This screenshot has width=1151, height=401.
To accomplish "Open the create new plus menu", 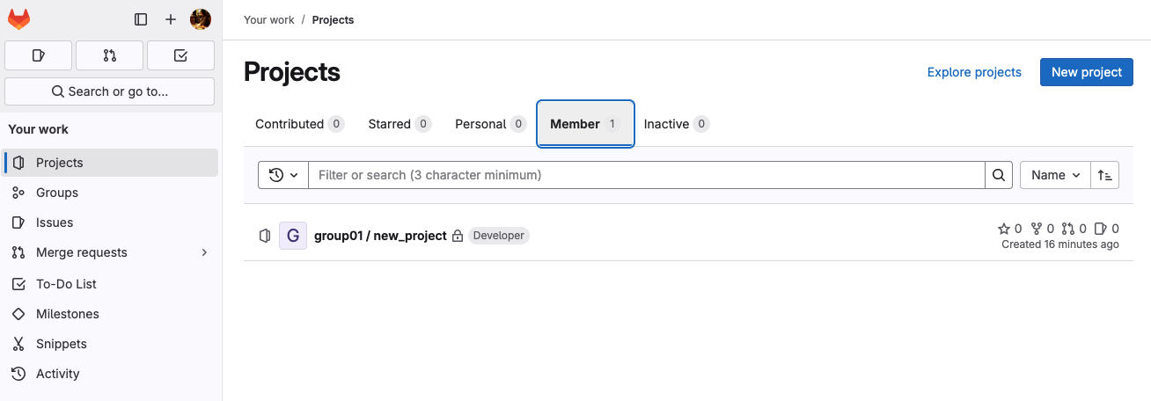I will pos(171,19).
